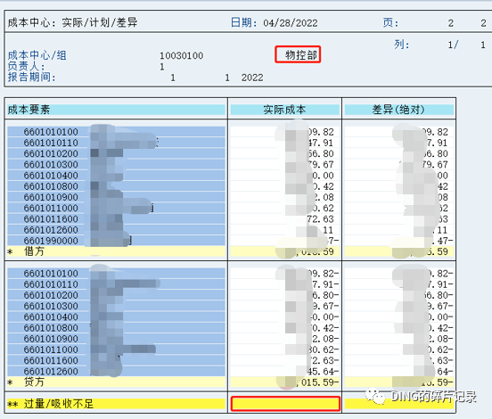
Task: Click actual cost of debit 6601011600 ending 72.63
Action: 320,219
